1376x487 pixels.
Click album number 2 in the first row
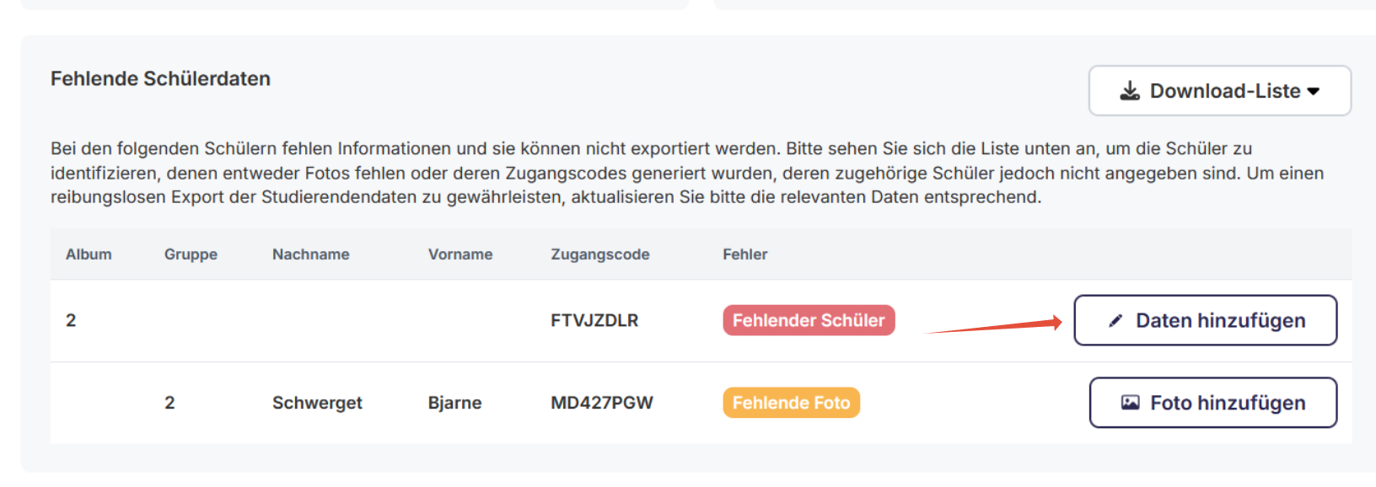click(x=72, y=320)
